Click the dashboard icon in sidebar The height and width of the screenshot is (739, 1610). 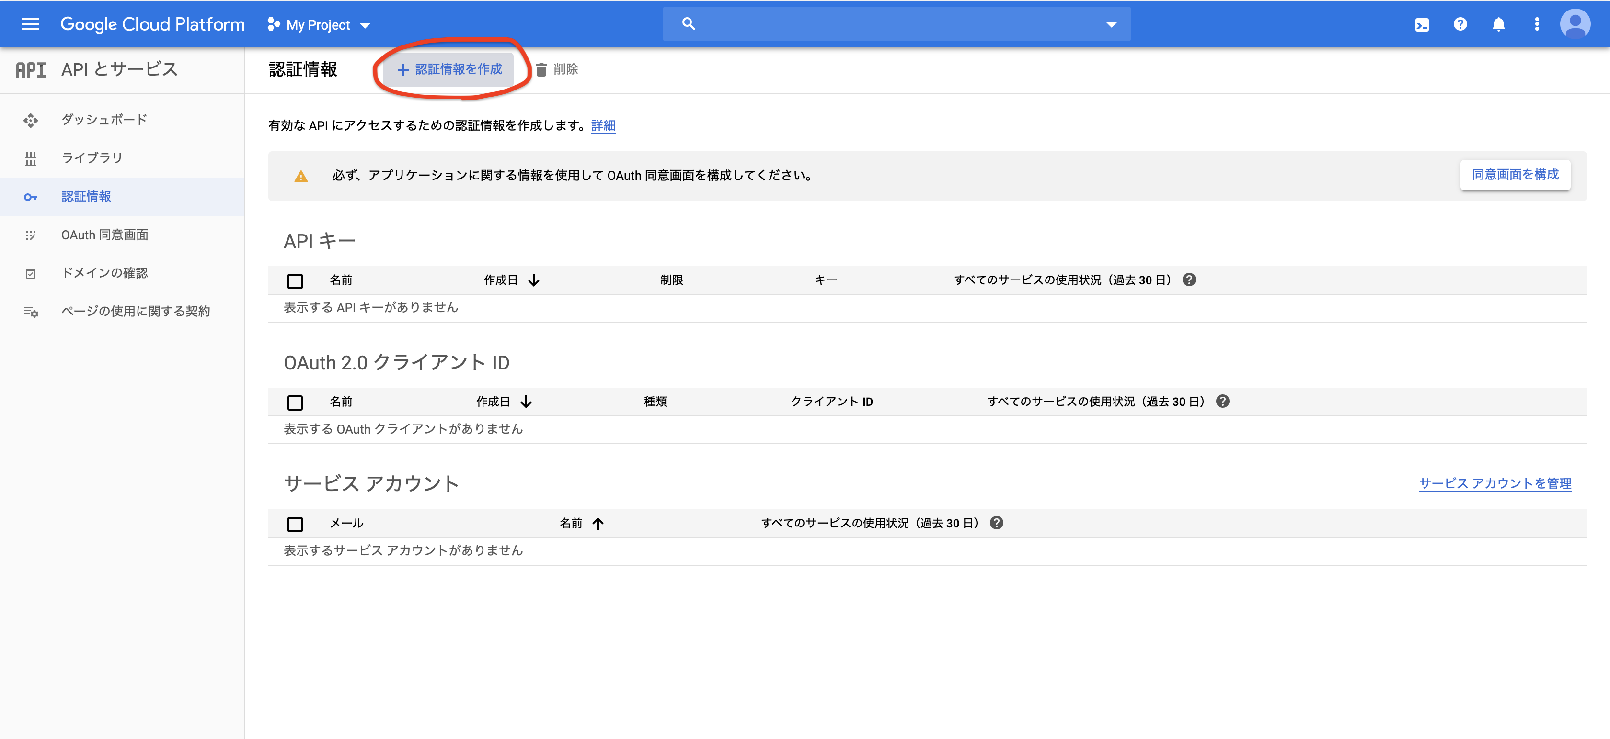31,121
